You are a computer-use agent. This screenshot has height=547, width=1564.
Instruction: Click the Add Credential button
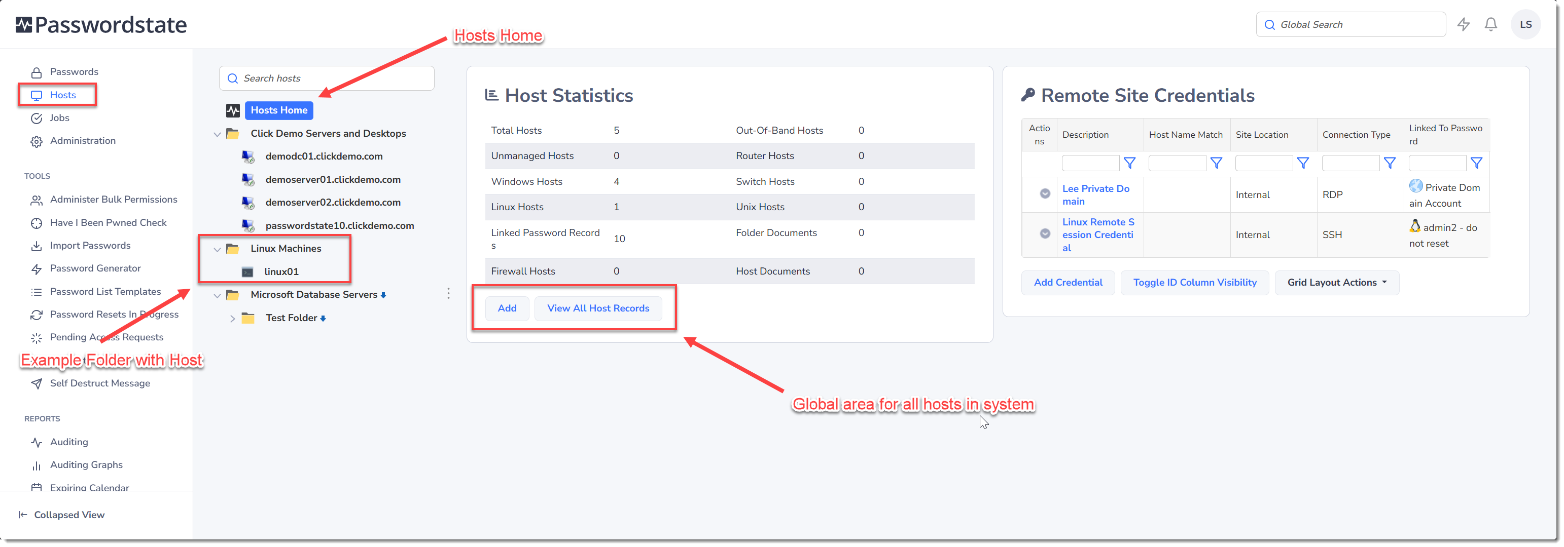click(x=1068, y=283)
